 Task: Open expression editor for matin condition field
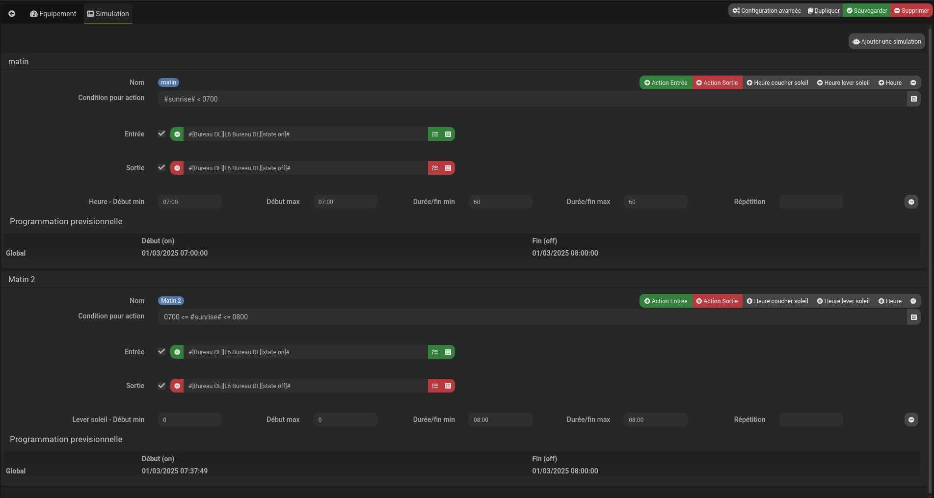click(913, 99)
